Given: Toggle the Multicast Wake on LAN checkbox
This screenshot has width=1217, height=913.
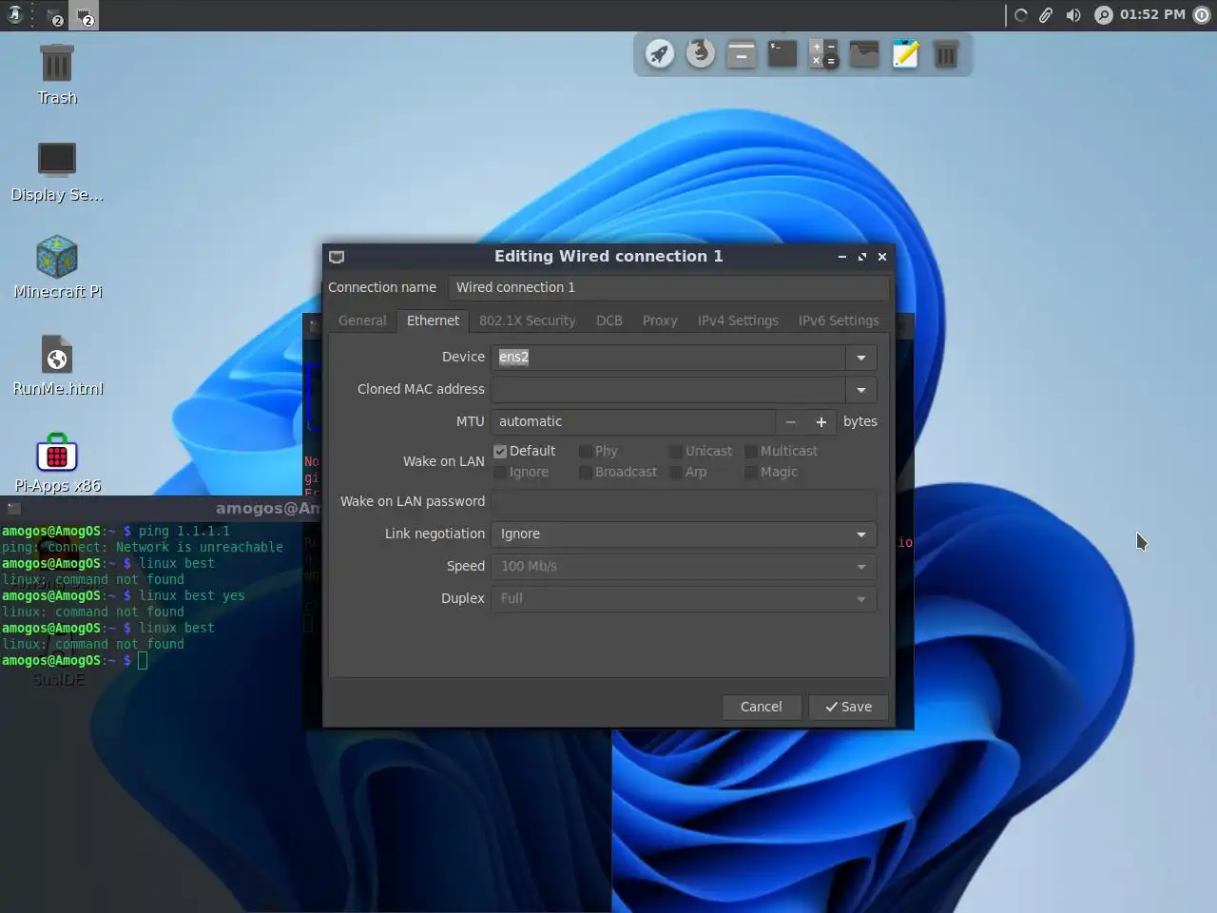Looking at the screenshot, I should pyautogui.click(x=751, y=451).
